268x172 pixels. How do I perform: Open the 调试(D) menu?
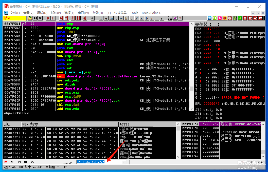pyautogui.click(x=42, y=13)
